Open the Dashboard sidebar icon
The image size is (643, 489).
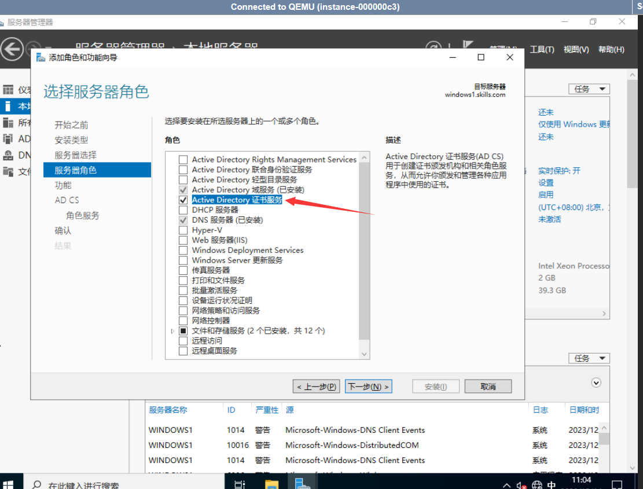[8, 90]
